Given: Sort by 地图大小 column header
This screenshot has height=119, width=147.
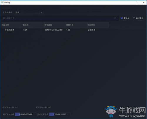Looking at the screenshot, I should coord(76,25).
